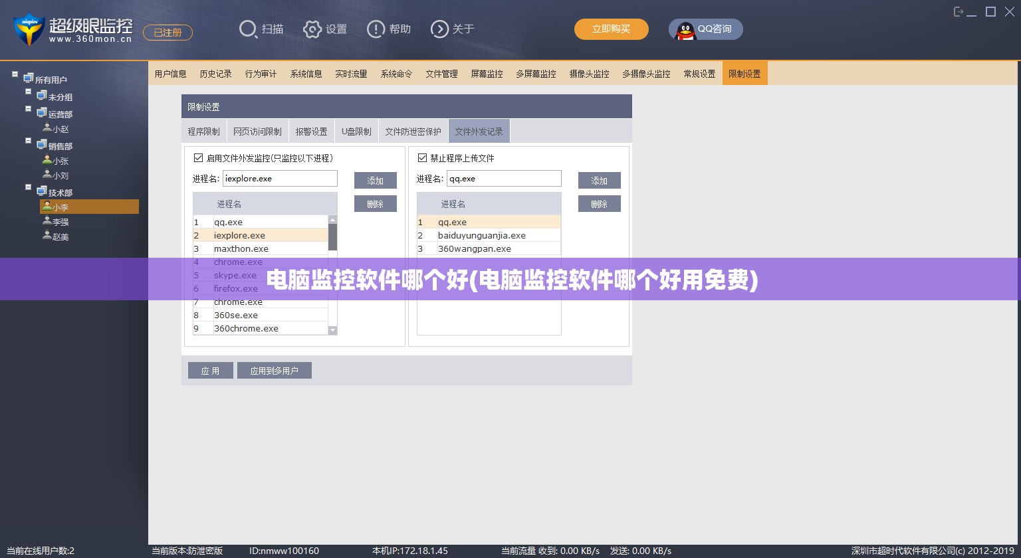Click group icon beside 技术部
The image size is (1021, 558).
point(41,192)
